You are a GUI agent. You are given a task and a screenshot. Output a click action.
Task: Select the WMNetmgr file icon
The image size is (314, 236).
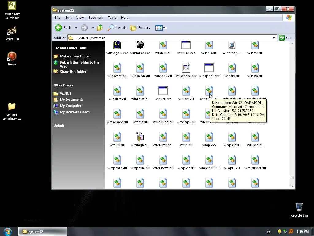(x=163, y=137)
